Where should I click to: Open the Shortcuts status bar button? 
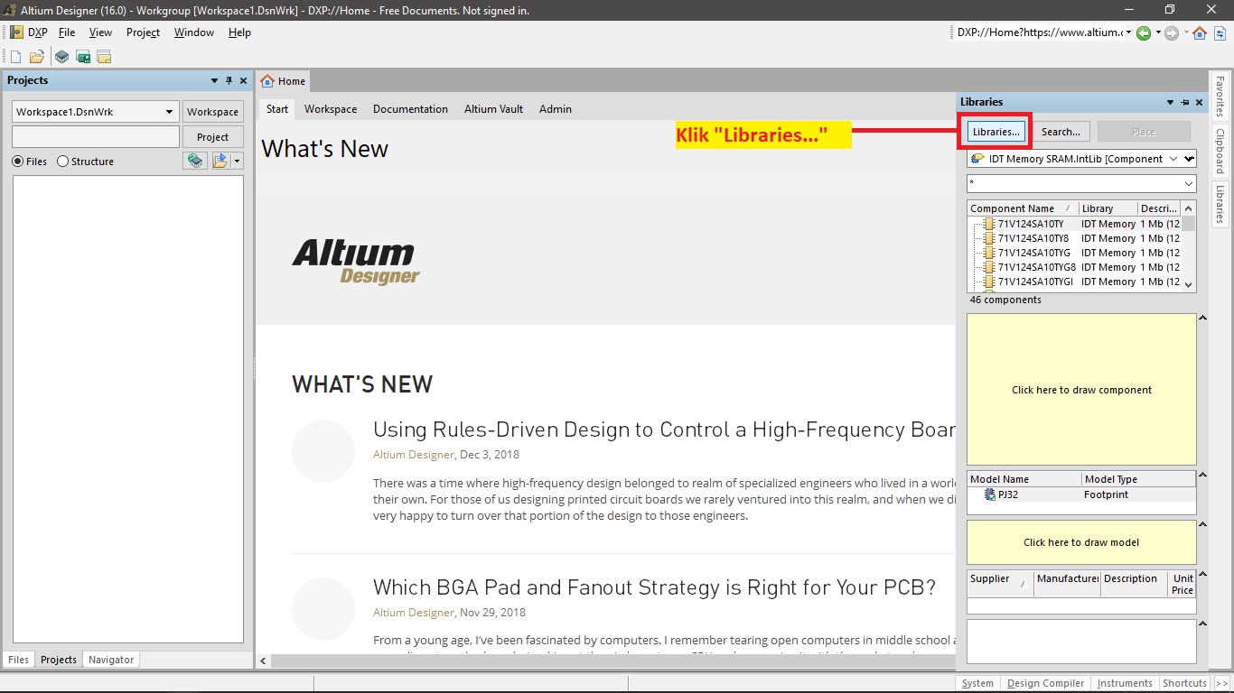click(1184, 683)
